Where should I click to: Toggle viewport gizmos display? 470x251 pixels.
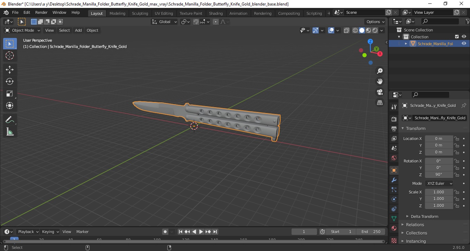coord(316,30)
